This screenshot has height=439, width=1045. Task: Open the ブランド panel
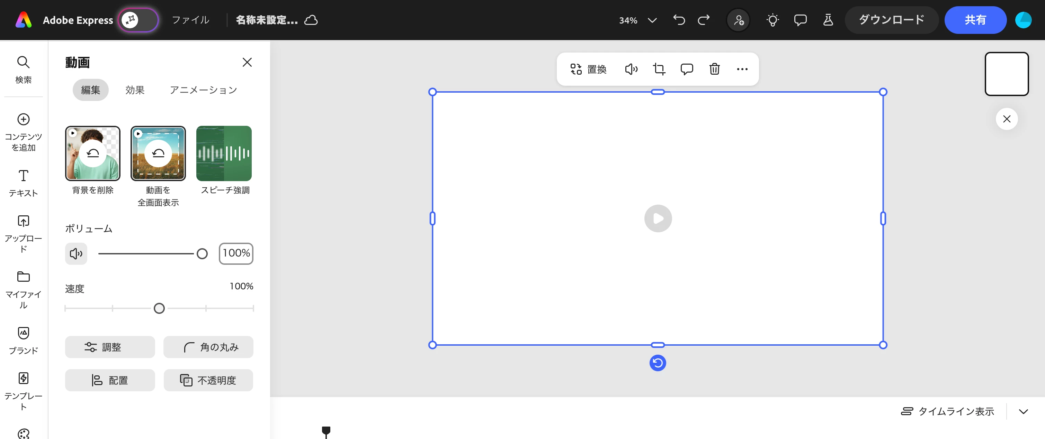pos(23,340)
